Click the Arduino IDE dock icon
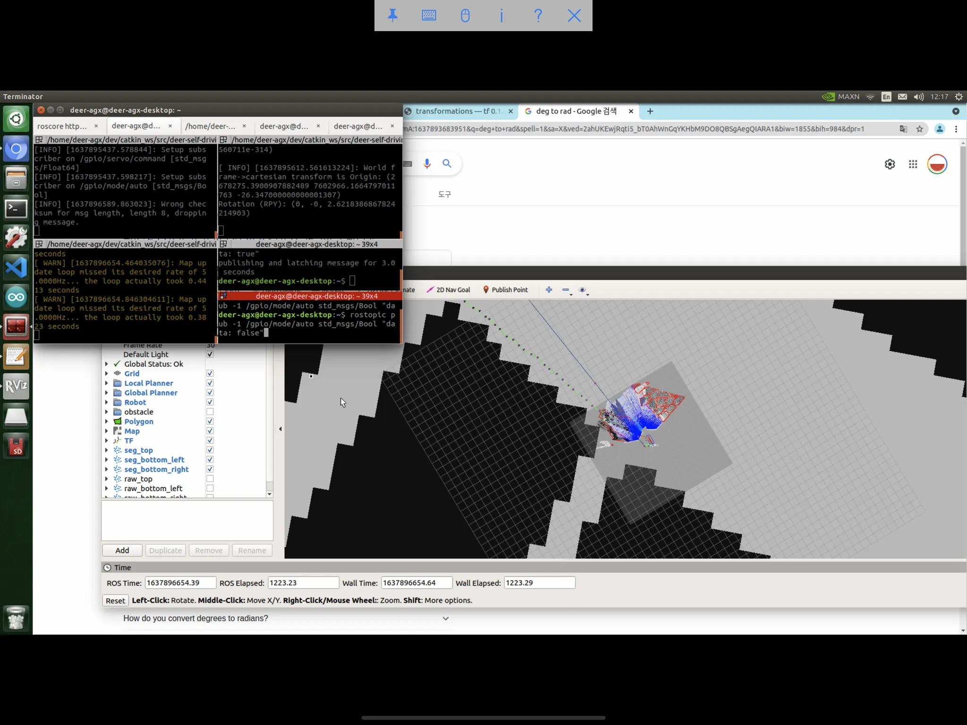 [x=16, y=297]
